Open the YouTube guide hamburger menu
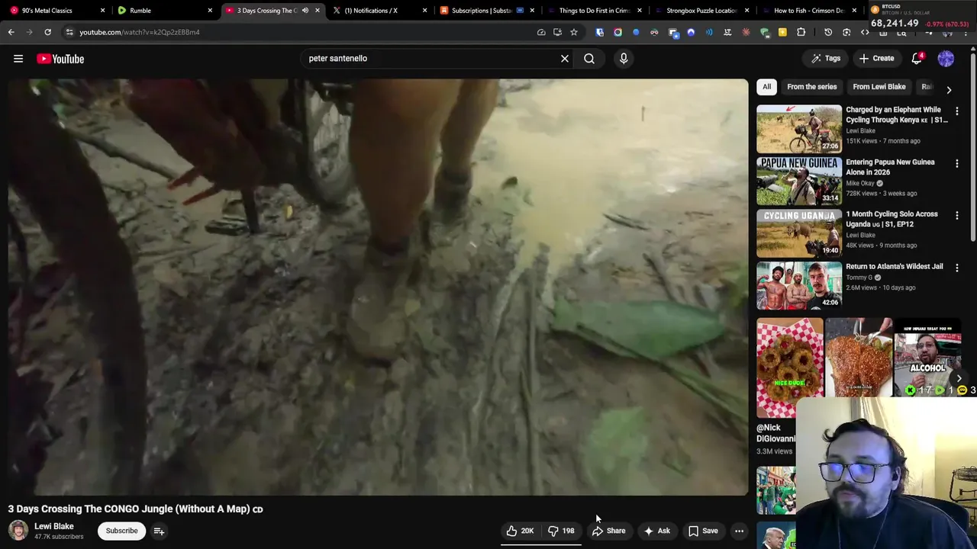977x549 pixels. [18, 59]
